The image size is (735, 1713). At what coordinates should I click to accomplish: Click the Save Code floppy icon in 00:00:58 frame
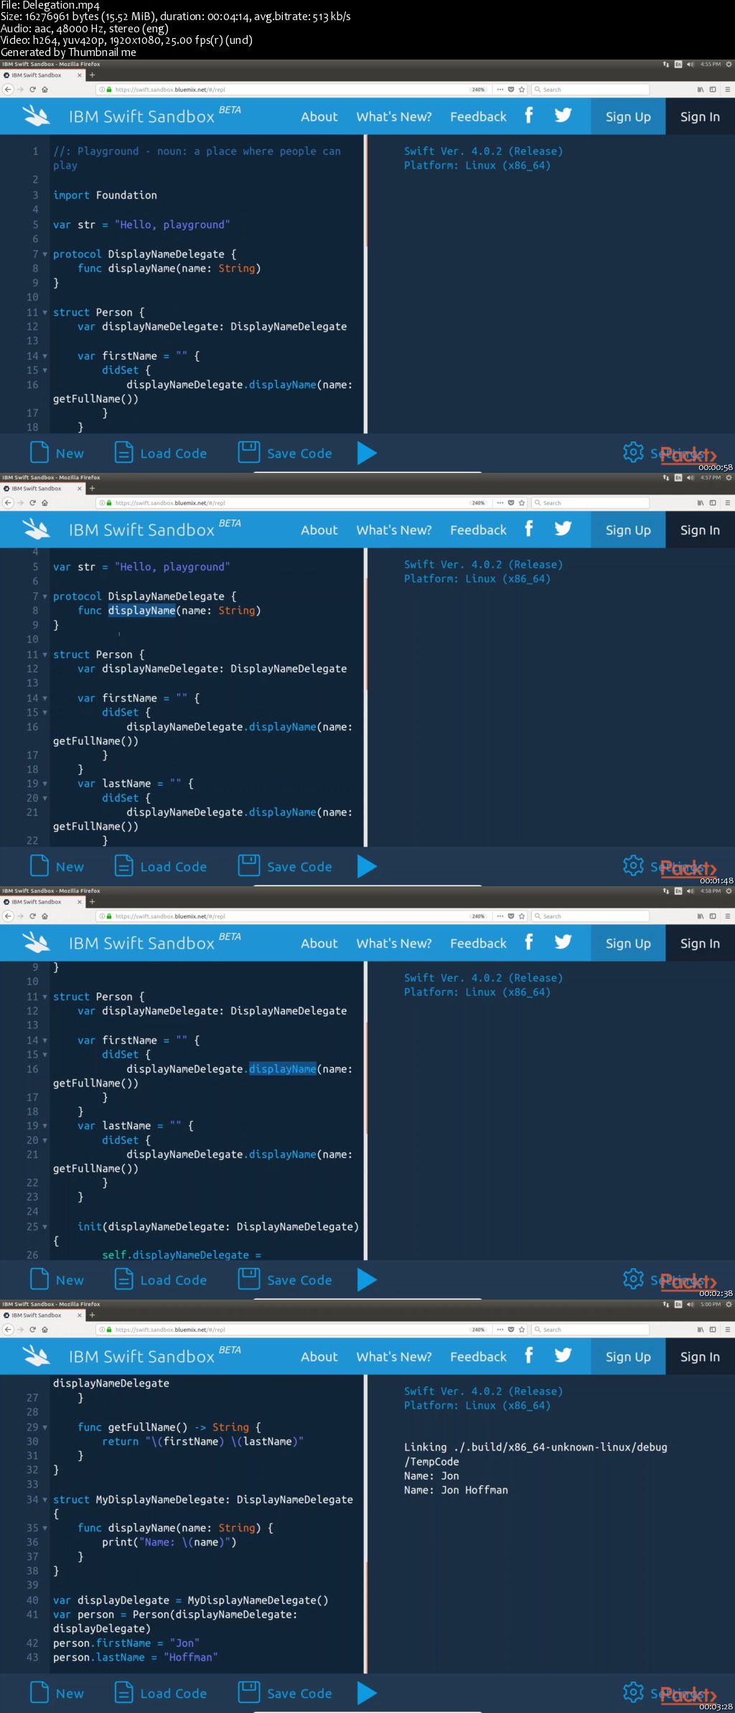249,453
